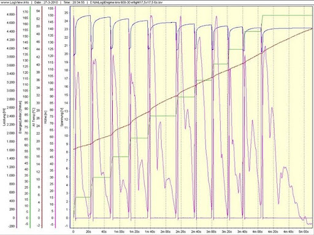Click the 1m 40s time axis label
314x235 pixels.
click(x=150, y=232)
